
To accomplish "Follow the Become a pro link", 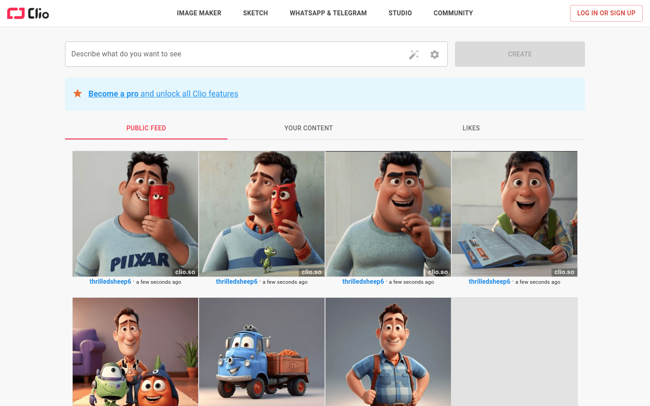I will point(163,94).
